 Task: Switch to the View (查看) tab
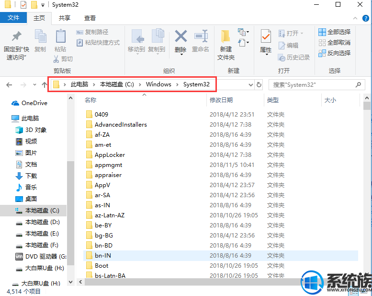pos(90,18)
